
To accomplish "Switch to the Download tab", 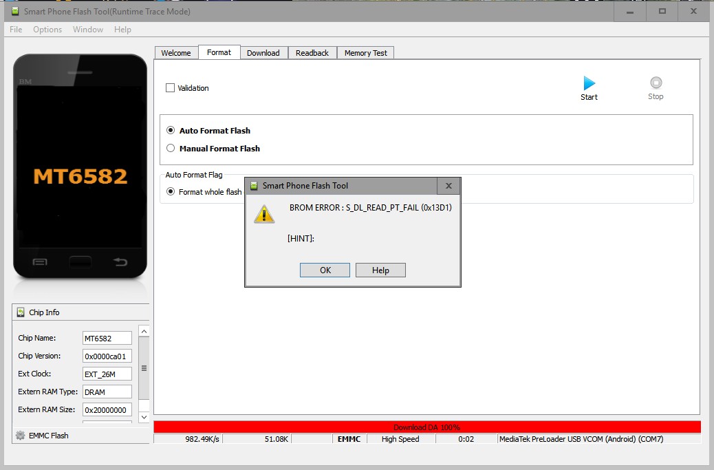I will [x=263, y=53].
